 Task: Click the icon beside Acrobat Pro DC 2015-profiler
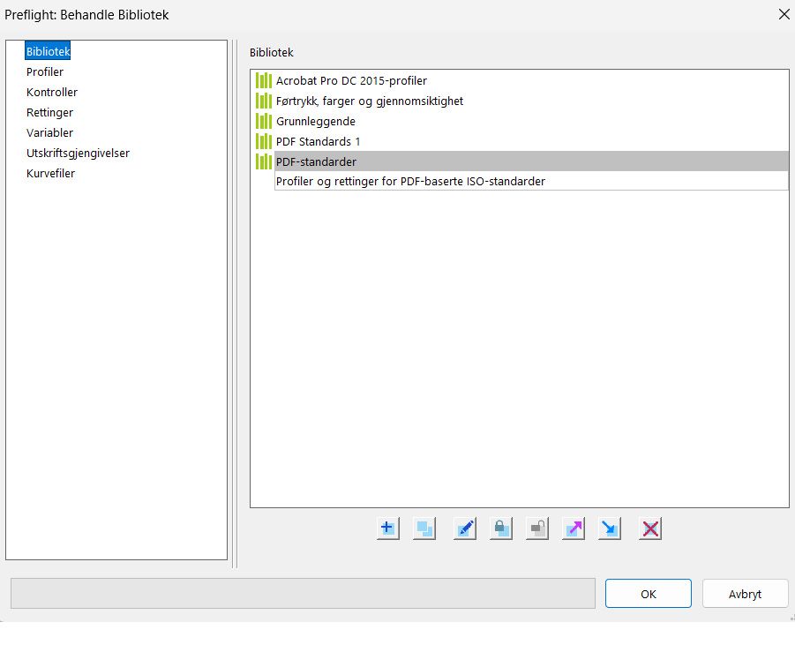click(264, 80)
